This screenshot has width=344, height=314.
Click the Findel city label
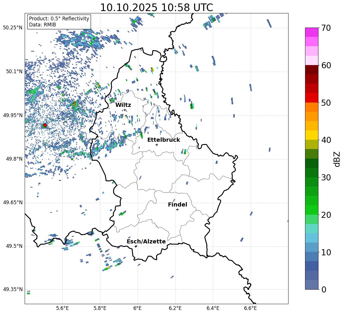coord(178,204)
